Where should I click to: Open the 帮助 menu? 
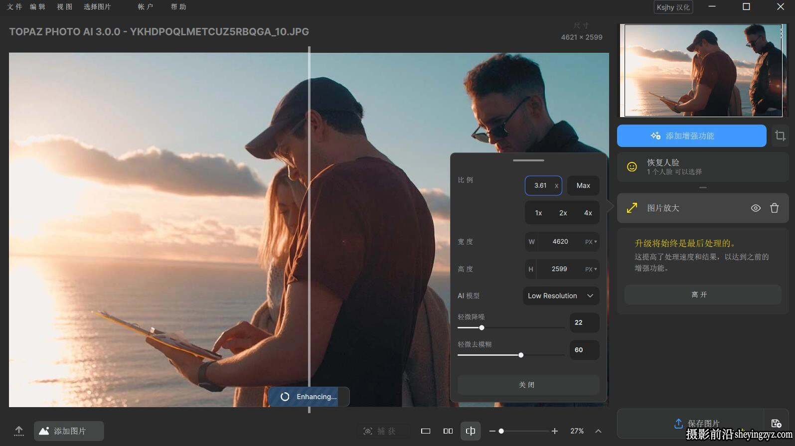[x=178, y=7]
